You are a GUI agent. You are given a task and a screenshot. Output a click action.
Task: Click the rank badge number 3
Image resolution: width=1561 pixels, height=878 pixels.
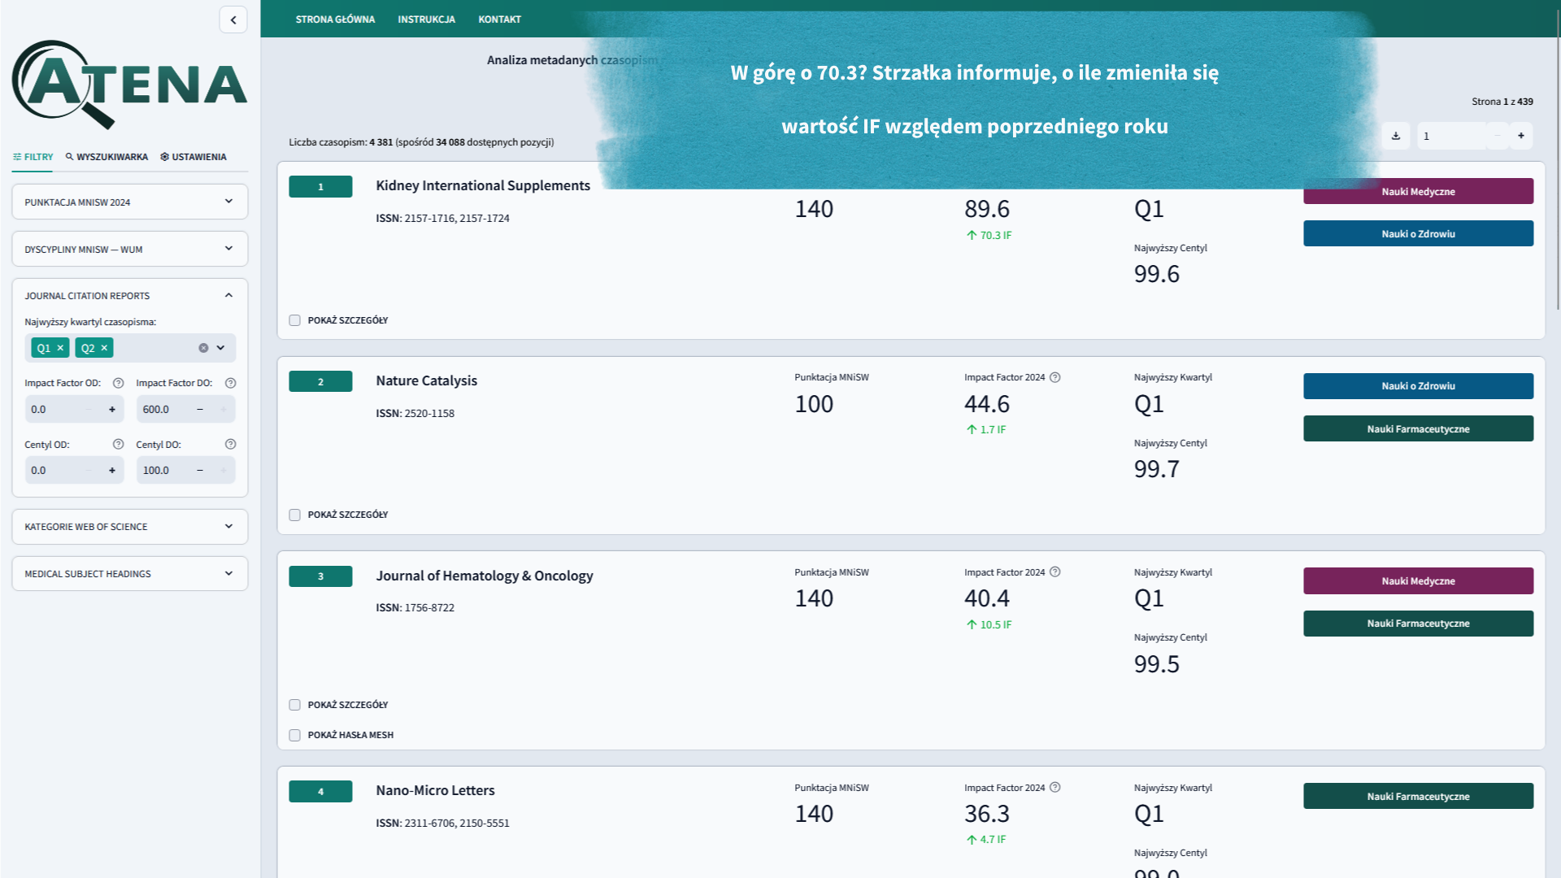(x=320, y=576)
